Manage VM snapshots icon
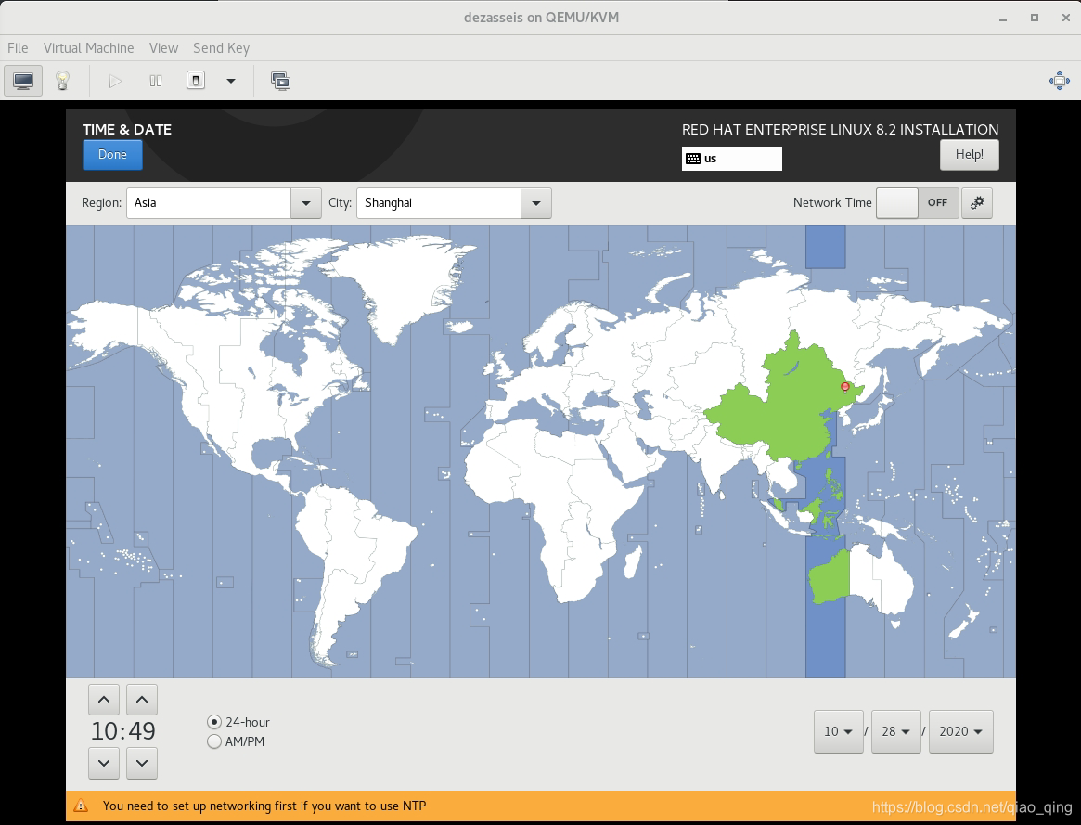 click(280, 82)
